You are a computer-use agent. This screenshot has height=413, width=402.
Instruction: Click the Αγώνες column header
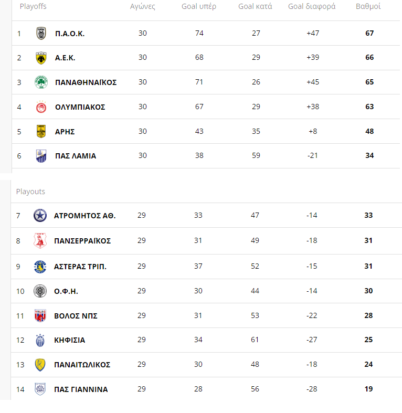pyautogui.click(x=142, y=7)
